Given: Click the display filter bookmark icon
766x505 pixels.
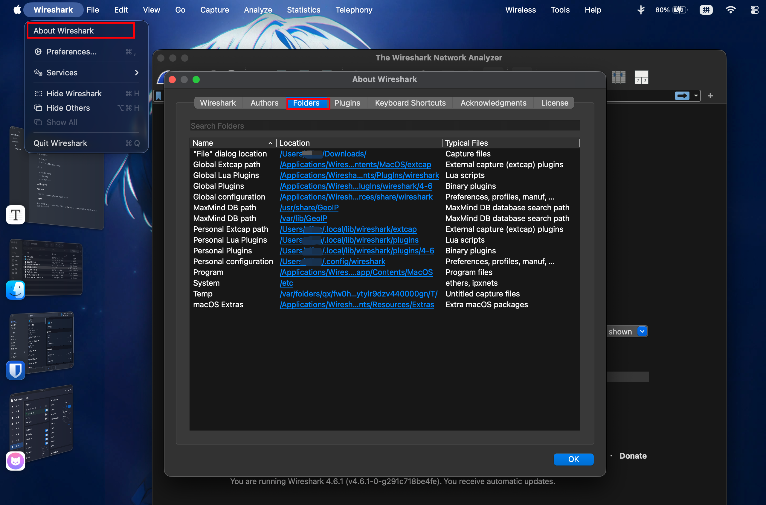Looking at the screenshot, I should pyautogui.click(x=158, y=96).
